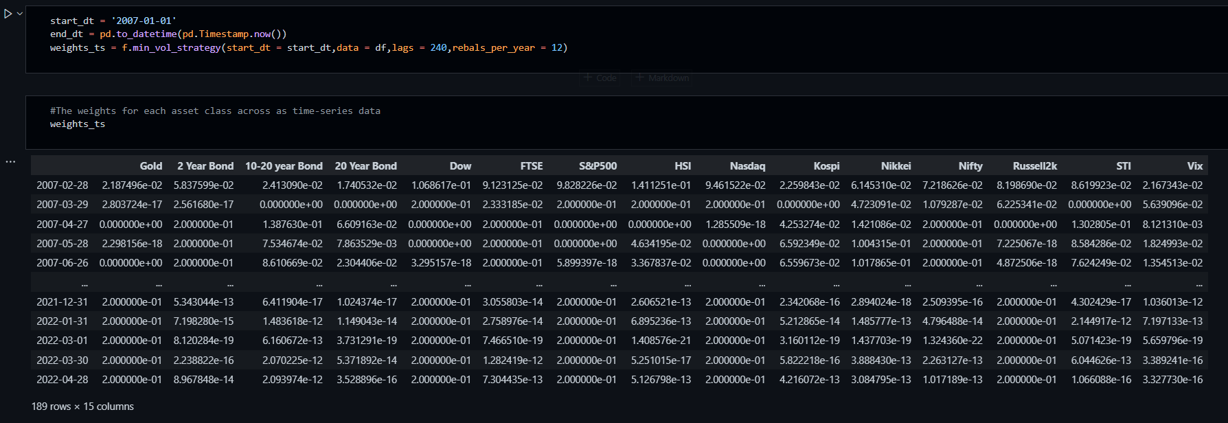Click the 2021-12-31 row index
Screen dimensions: 1228x423
click(x=62, y=302)
